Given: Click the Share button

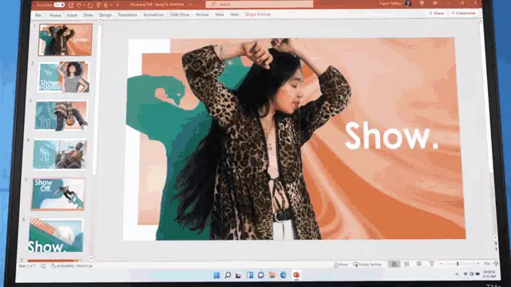Looking at the screenshot, I should click(437, 14).
